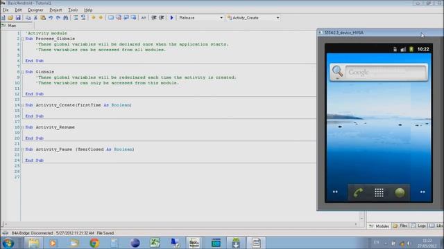Click 'B4A-Bridge: Disconnected' status text
Viewport: 444px width, 249px height.
pyautogui.click(x=32, y=233)
